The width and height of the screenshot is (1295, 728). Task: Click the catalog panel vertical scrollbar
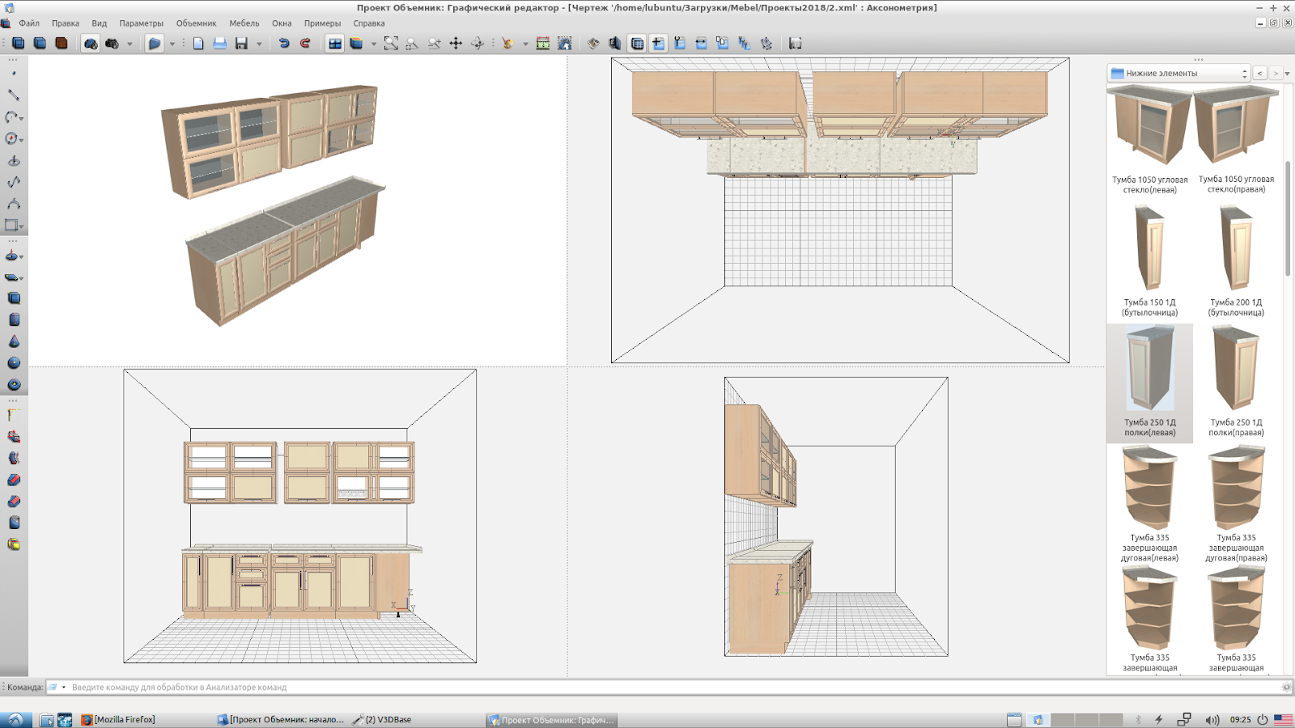1287,218
